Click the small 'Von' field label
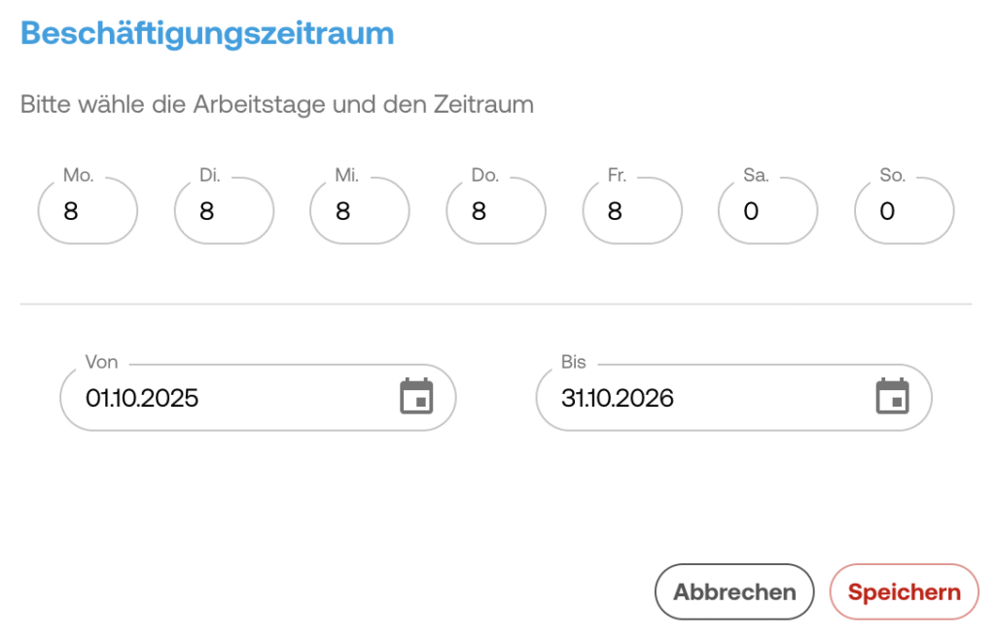This screenshot has width=996, height=643. [102, 363]
